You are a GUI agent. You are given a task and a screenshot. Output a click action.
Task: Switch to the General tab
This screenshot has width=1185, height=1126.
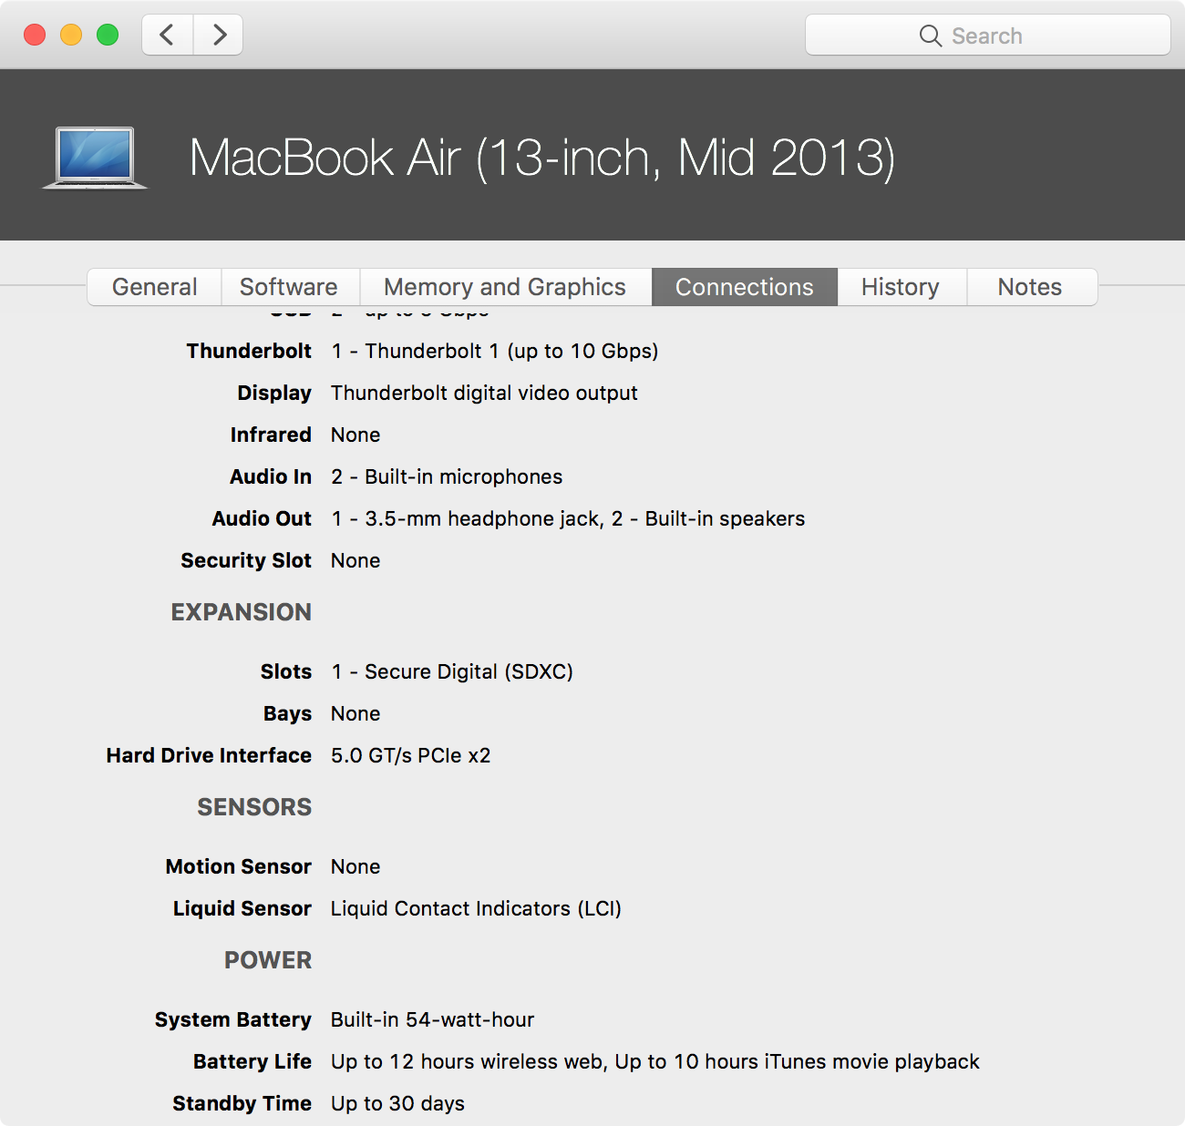(155, 287)
